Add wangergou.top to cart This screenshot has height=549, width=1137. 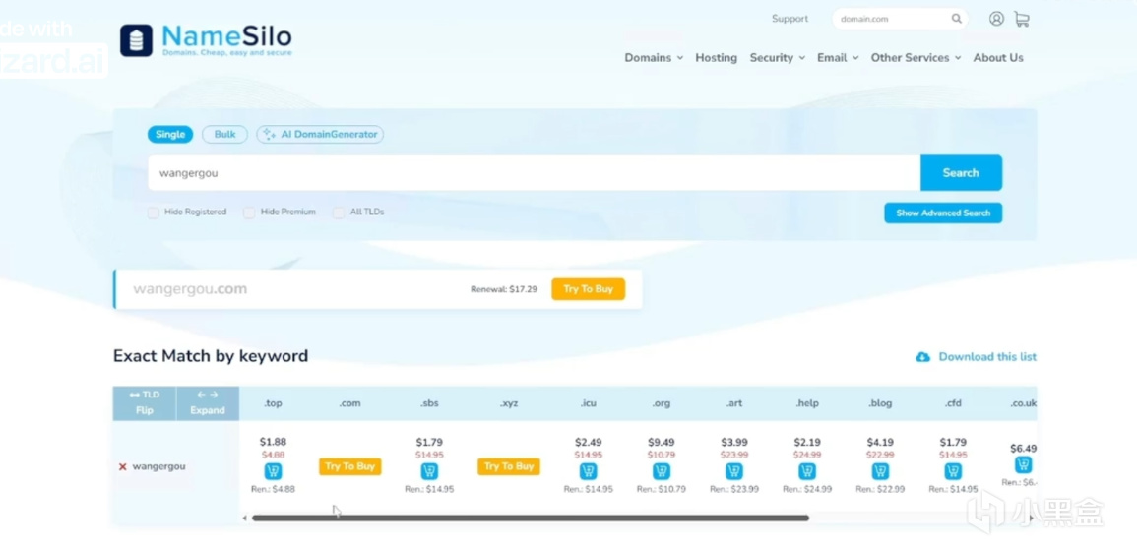click(274, 471)
